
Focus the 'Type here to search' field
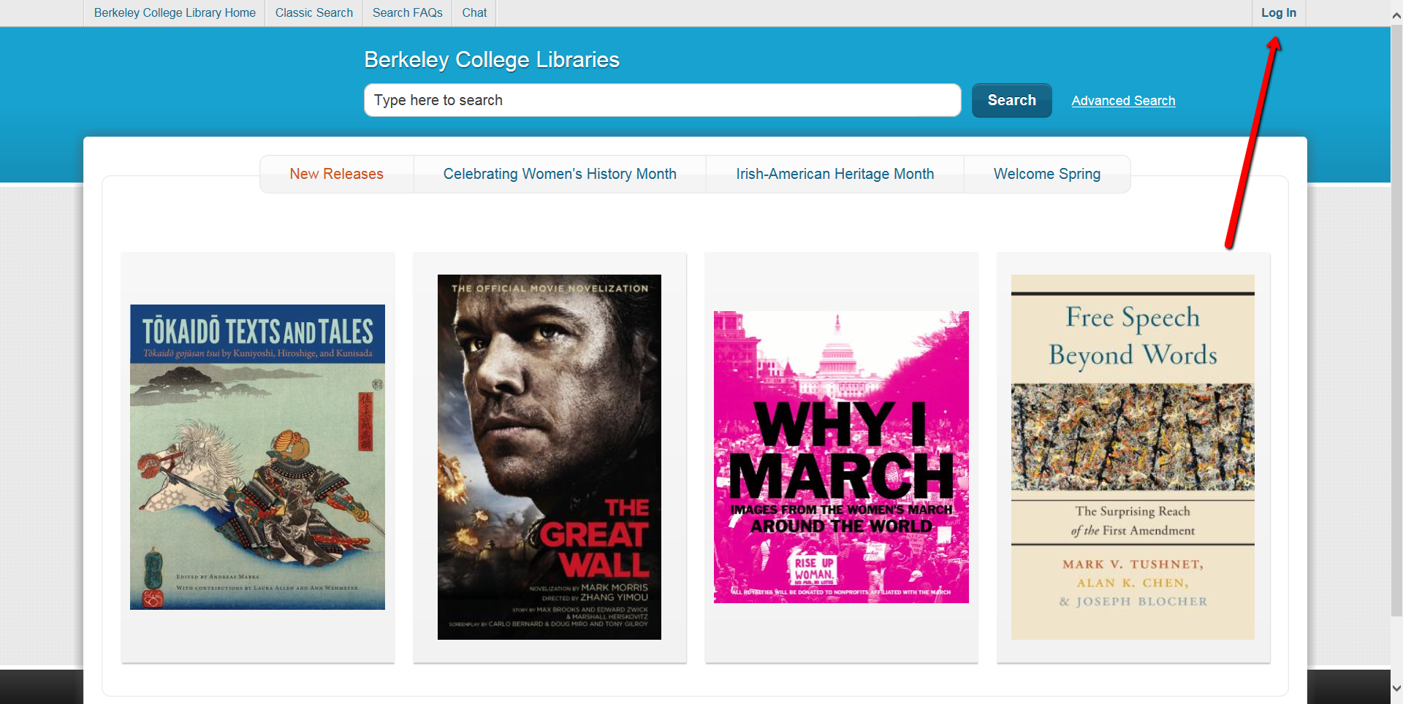click(662, 100)
